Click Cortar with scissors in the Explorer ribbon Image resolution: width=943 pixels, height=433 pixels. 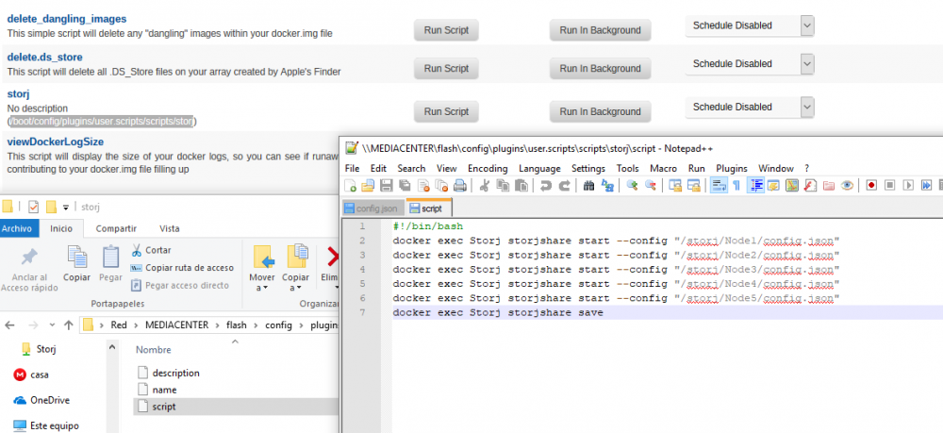pos(151,250)
